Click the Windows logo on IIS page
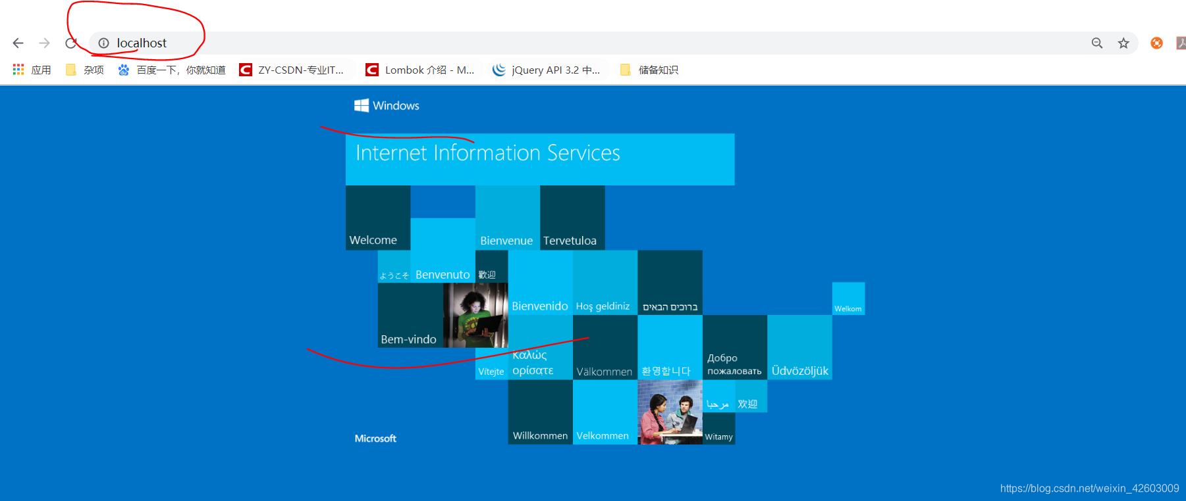1186x501 pixels. (387, 105)
